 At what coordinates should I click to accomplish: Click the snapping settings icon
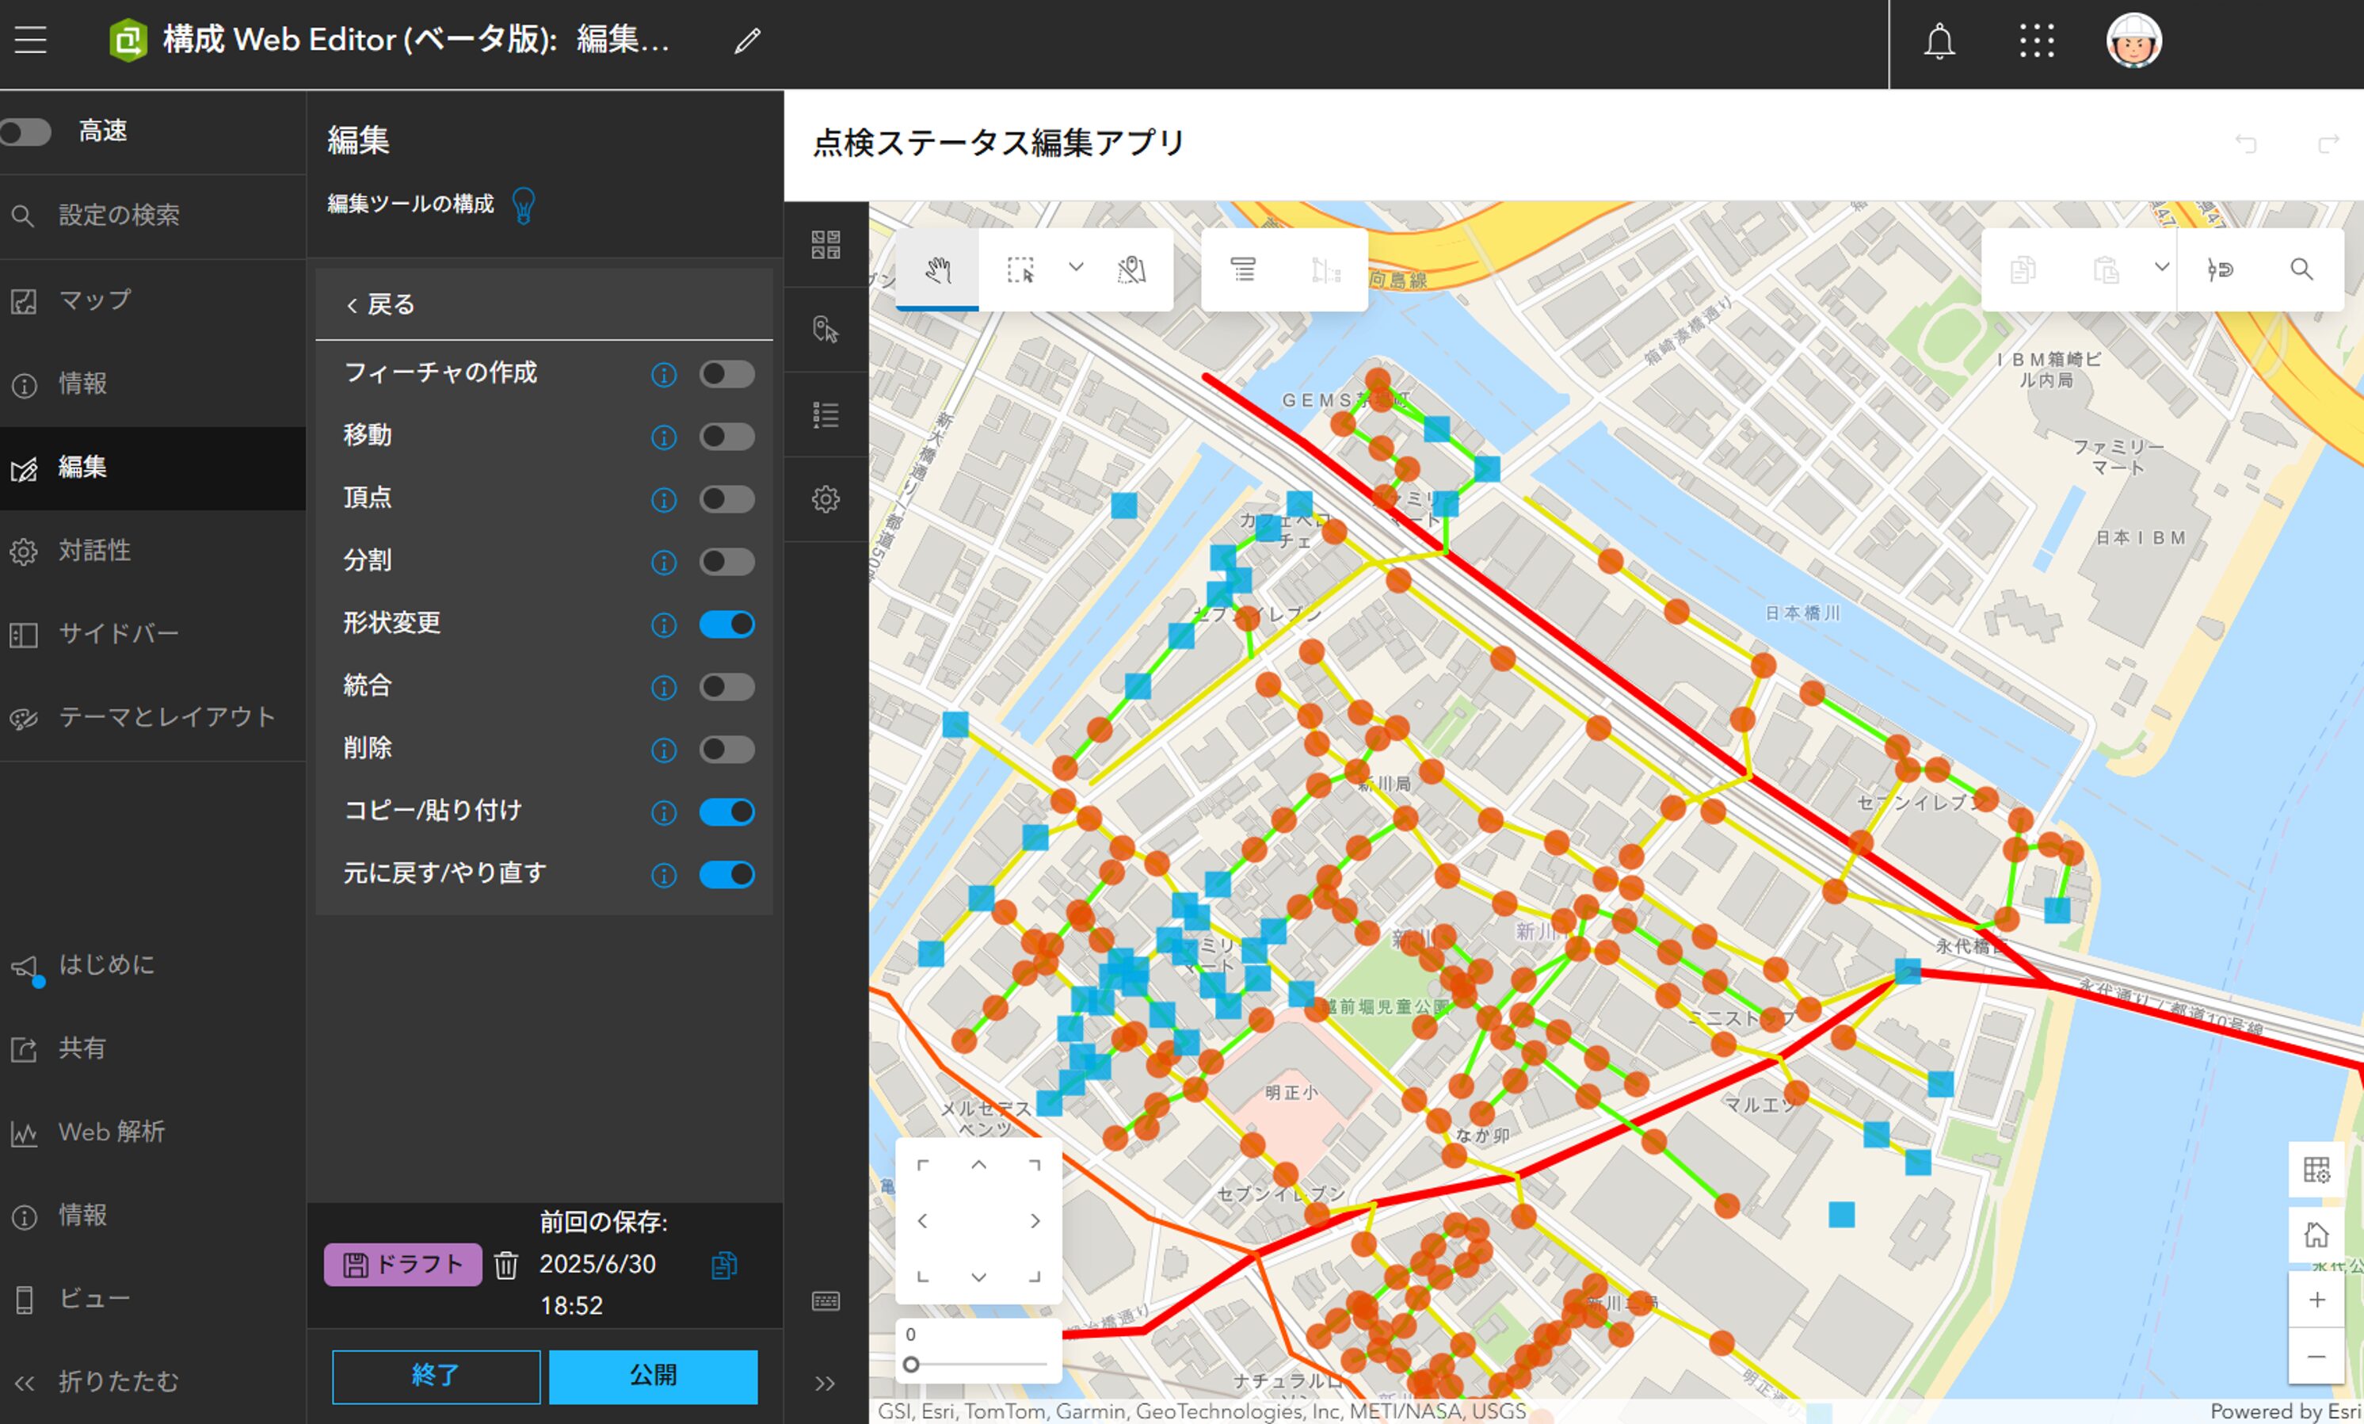point(2220,270)
